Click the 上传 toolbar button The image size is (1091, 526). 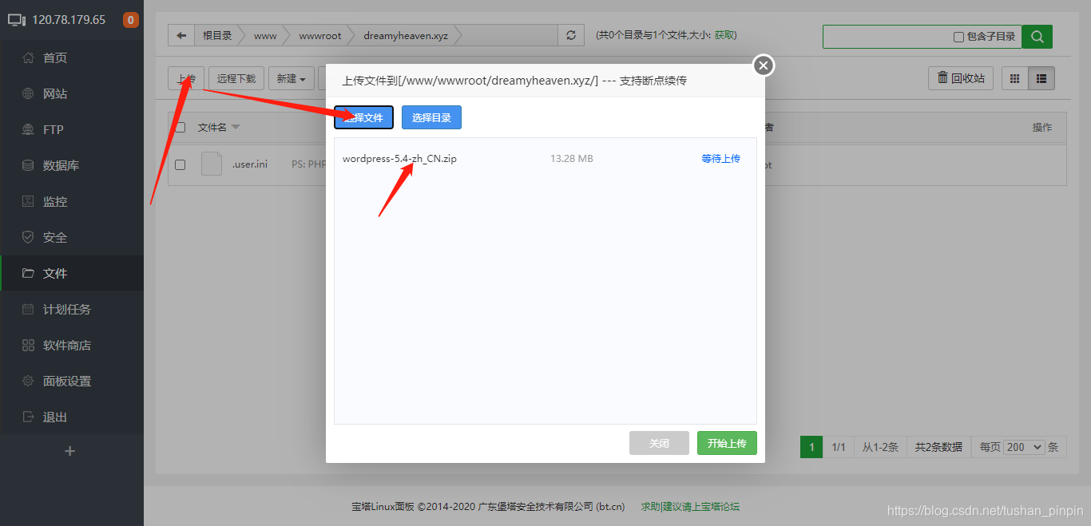point(186,78)
